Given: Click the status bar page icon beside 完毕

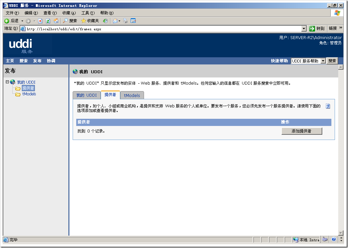Looking at the screenshot, I should point(6,240).
